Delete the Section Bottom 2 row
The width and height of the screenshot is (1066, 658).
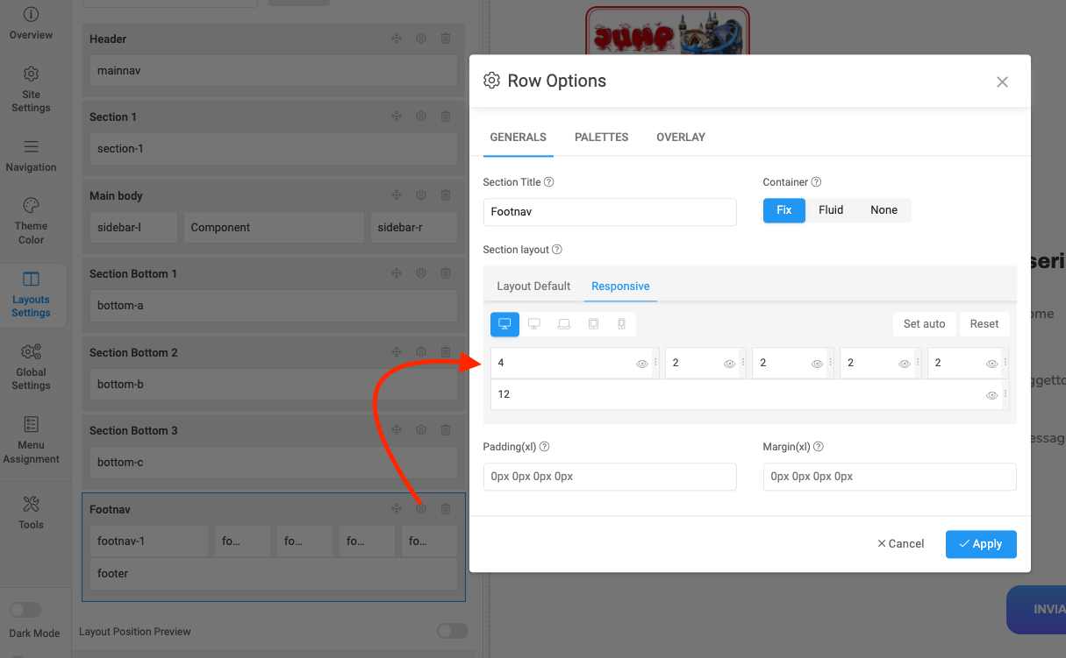446,352
